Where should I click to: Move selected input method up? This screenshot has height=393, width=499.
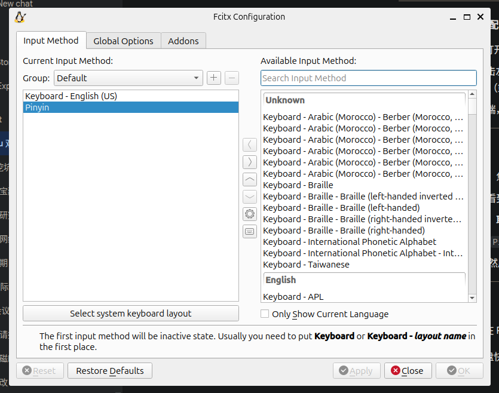point(250,180)
